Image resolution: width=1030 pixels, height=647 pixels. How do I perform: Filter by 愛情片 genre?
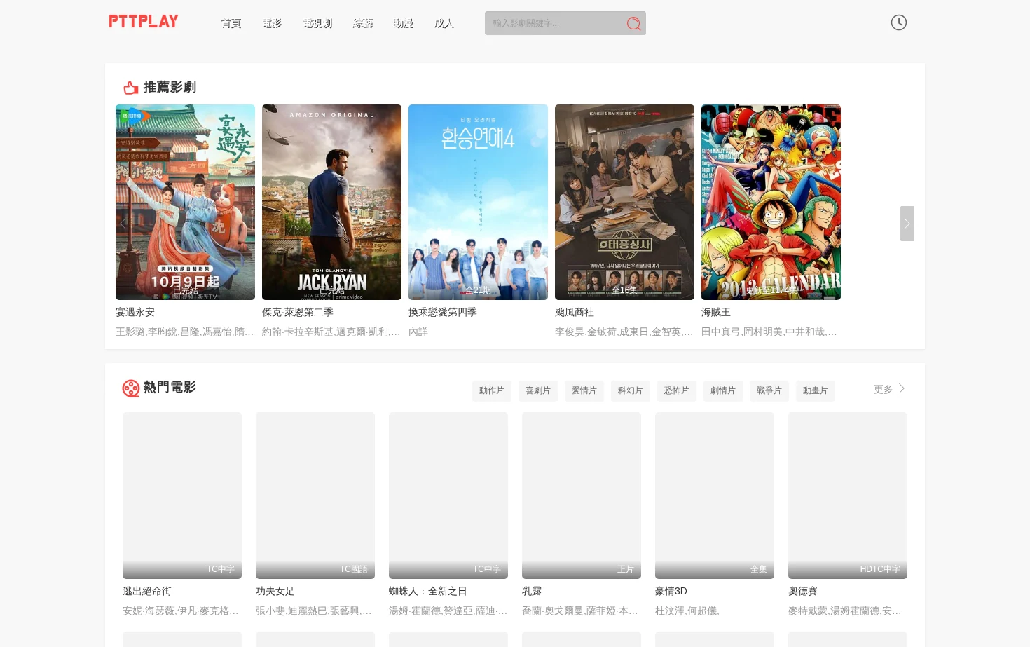[x=584, y=390]
